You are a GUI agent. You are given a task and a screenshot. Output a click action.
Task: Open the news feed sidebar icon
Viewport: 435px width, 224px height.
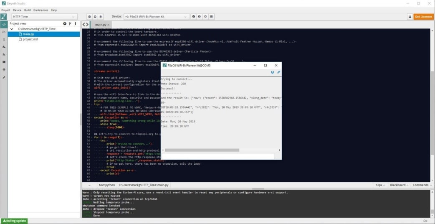[x=4, y=54]
